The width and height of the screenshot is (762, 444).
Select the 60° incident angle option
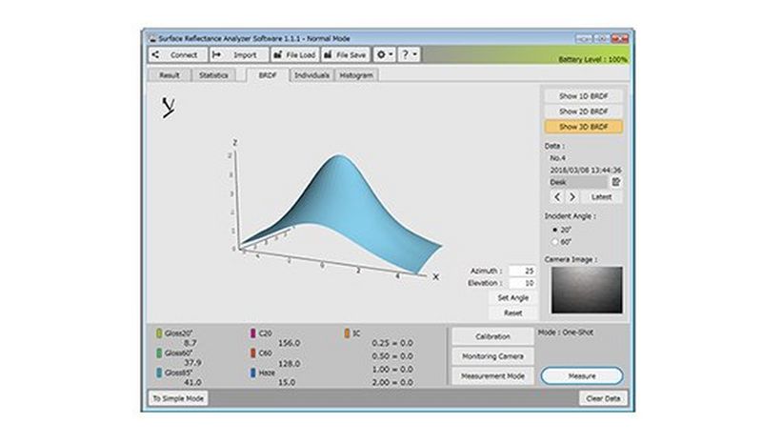(x=556, y=241)
